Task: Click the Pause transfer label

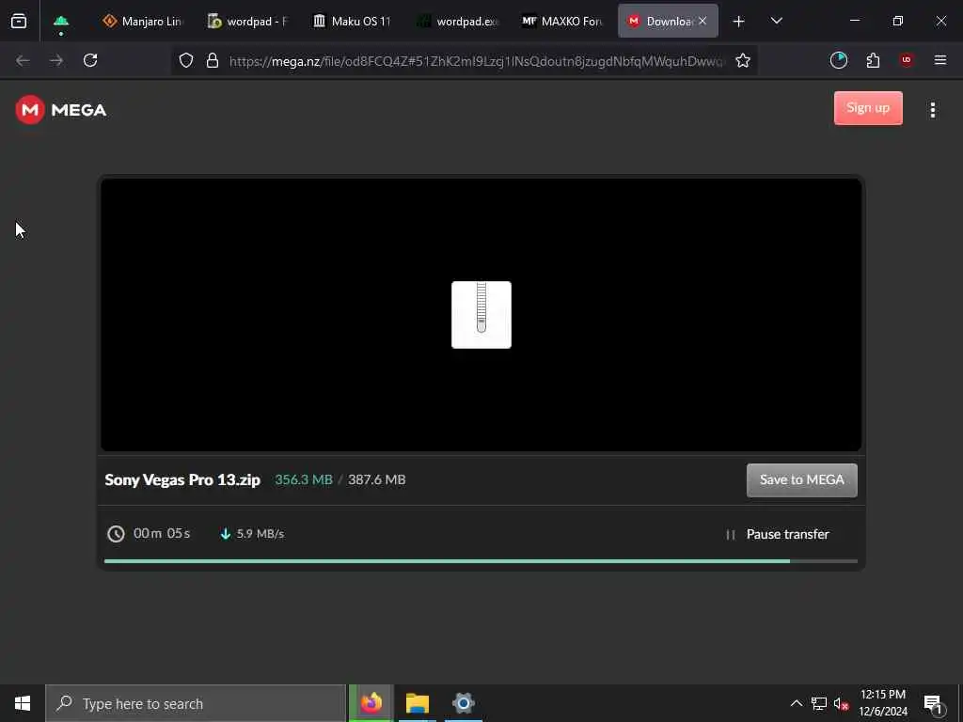Action: pos(787,534)
